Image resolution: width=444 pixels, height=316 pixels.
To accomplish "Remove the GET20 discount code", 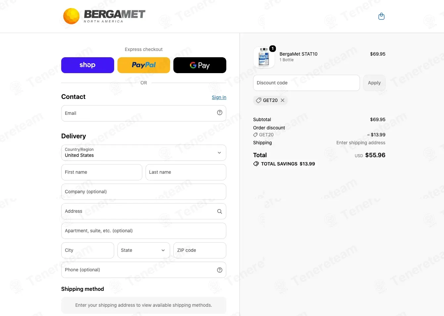I will [x=283, y=100].
